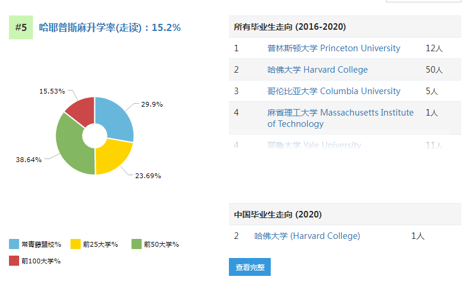Open 哈佛大学 Harvard College link in 2016-2020 list
The height and width of the screenshot is (286, 462).
tap(317, 70)
